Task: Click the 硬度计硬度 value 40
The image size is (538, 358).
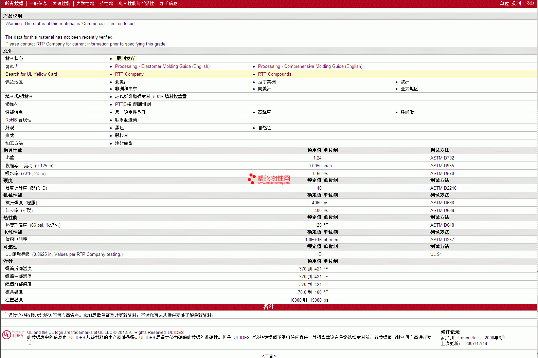Action: (319, 188)
